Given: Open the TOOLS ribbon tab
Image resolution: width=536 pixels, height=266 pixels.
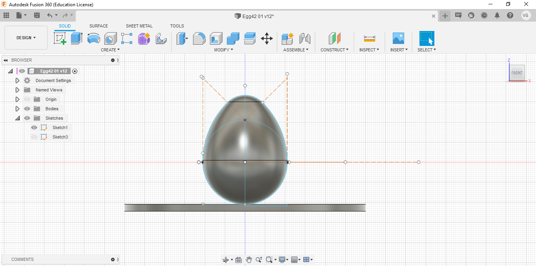Looking at the screenshot, I should pyautogui.click(x=177, y=26).
